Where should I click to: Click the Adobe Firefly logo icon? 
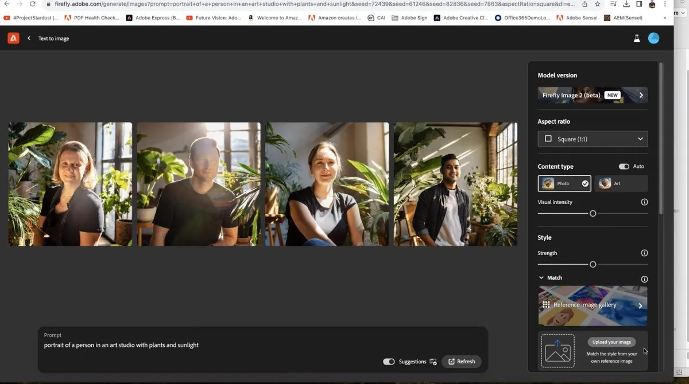(x=13, y=38)
